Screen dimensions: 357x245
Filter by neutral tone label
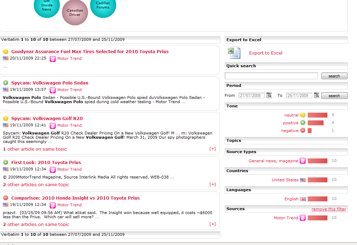(291, 115)
